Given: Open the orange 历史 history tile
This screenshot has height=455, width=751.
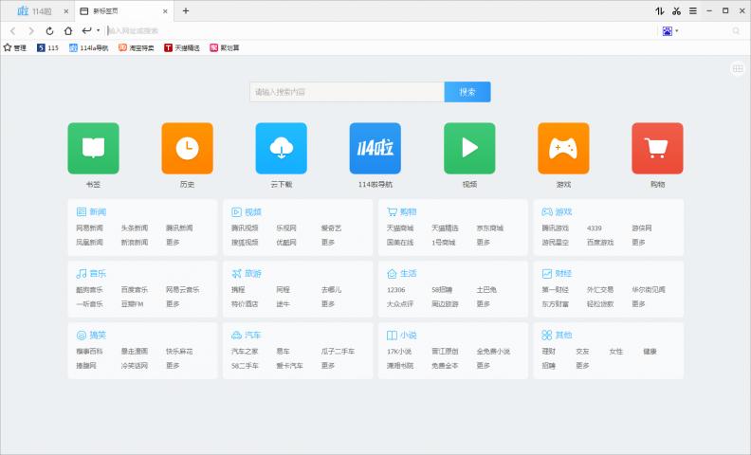Looking at the screenshot, I should click(187, 149).
